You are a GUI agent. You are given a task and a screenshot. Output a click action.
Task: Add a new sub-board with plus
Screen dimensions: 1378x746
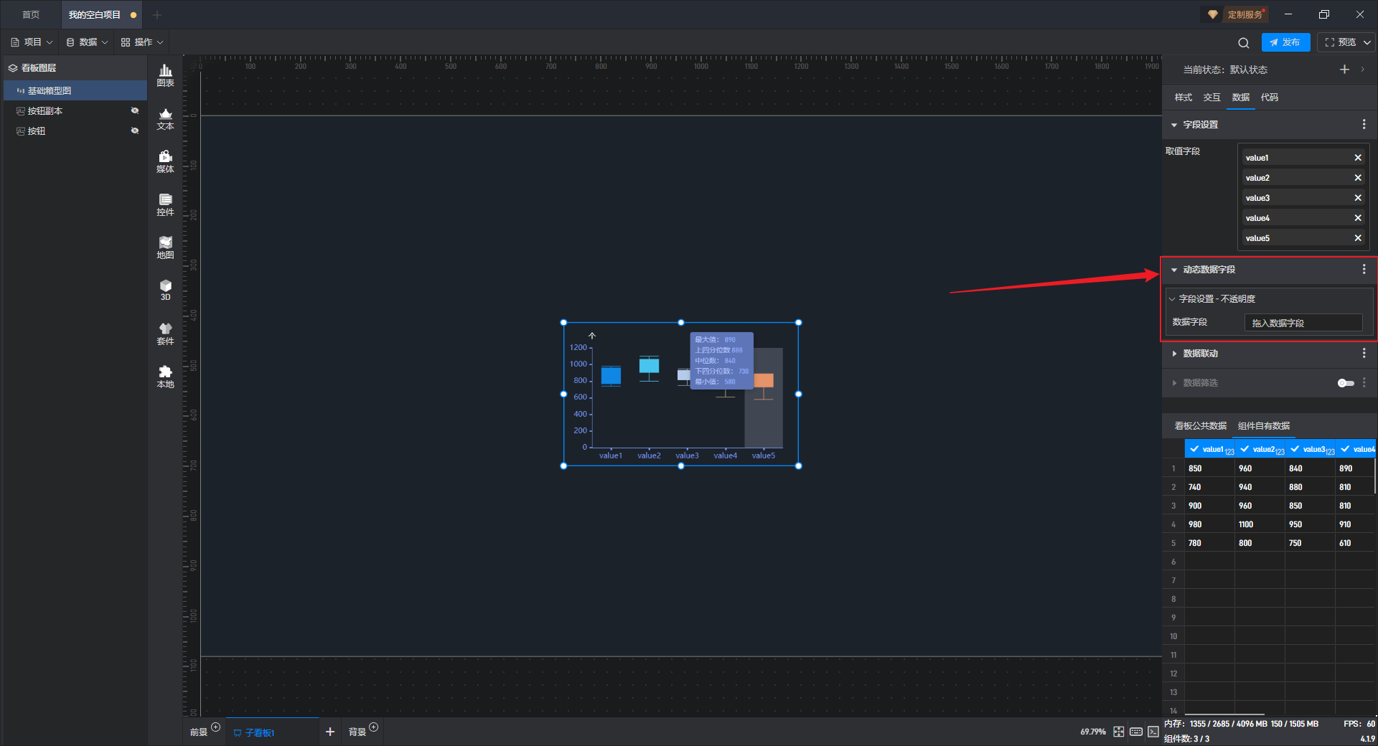click(x=330, y=732)
